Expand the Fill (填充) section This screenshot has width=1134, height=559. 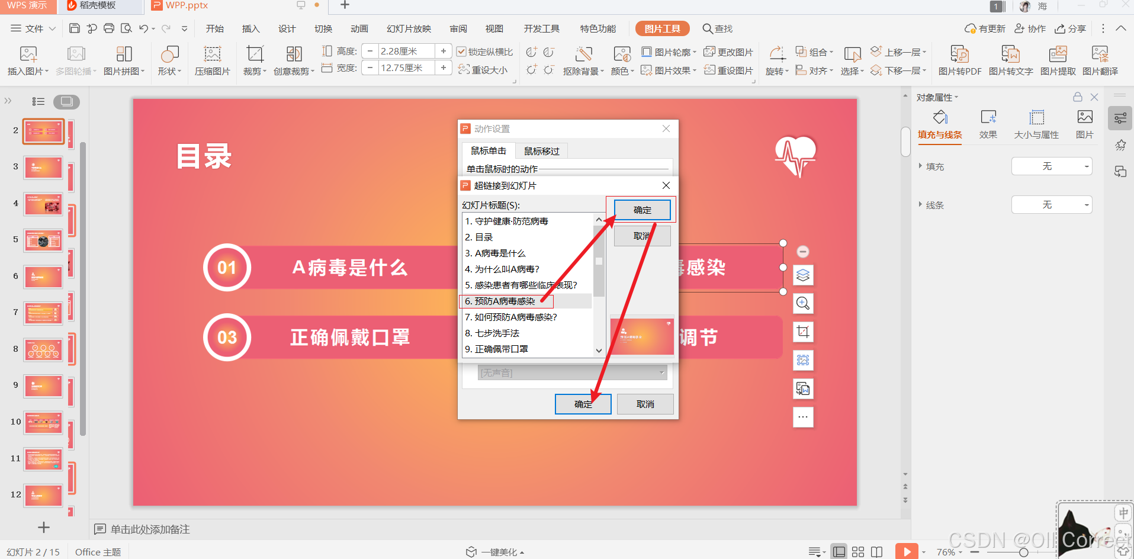(x=920, y=166)
